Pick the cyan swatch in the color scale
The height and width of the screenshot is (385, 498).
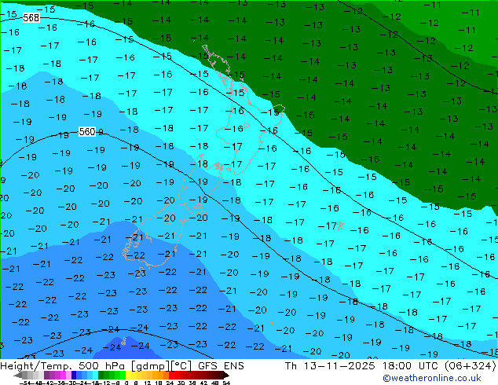pyautogui.click(x=95, y=375)
